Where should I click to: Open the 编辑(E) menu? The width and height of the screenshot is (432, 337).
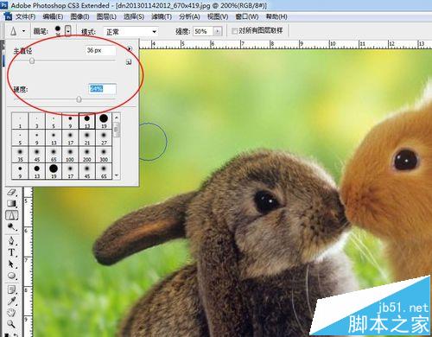coord(53,16)
